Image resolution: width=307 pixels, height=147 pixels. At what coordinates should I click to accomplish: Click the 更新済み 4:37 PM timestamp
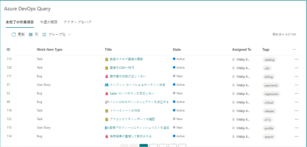pos(284,35)
